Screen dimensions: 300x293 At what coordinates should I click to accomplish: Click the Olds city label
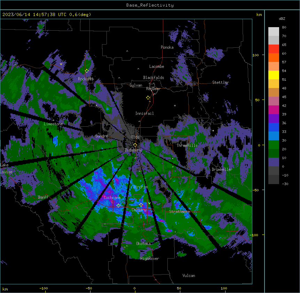click(135, 137)
